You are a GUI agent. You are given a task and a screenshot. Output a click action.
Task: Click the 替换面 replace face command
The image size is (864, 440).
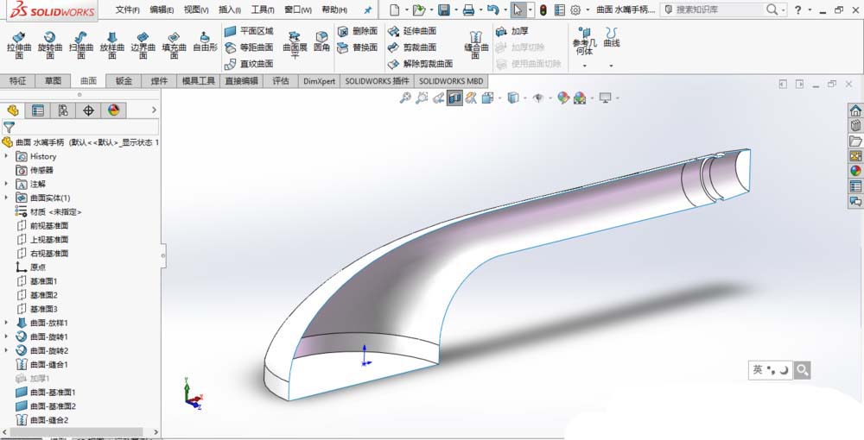pos(358,47)
